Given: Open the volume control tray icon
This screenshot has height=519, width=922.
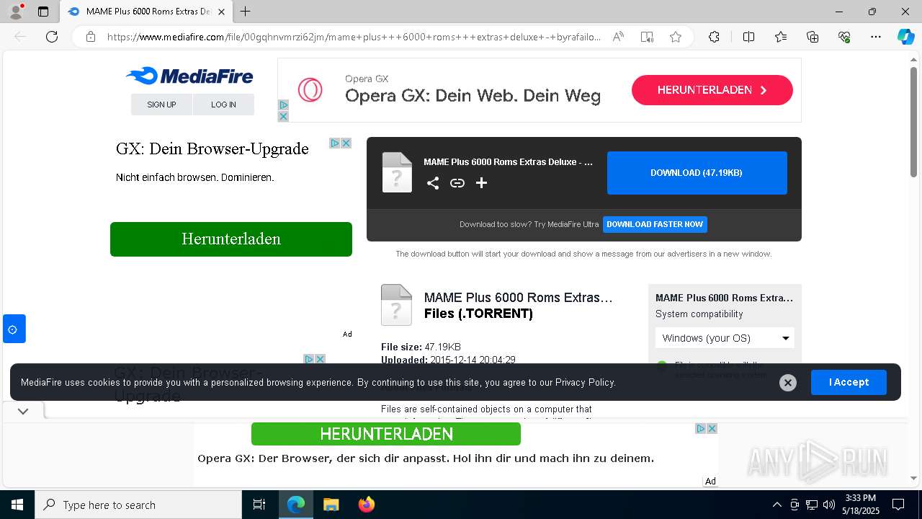Looking at the screenshot, I should pos(829,505).
